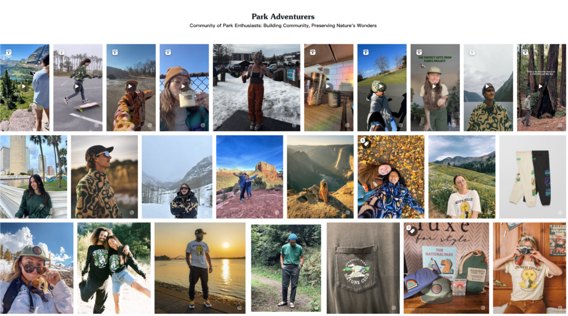
Task: Play the skateboarding woman video
Action: click(x=78, y=87)
